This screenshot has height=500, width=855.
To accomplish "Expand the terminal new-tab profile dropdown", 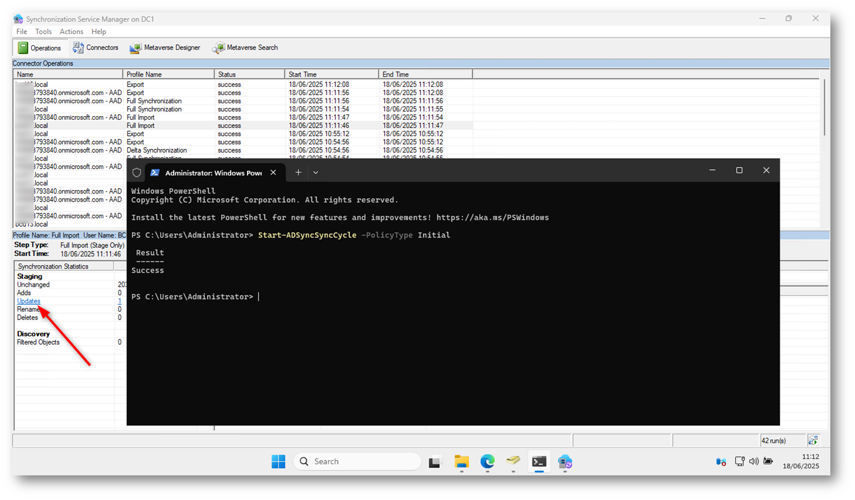I will pos(315,172).
